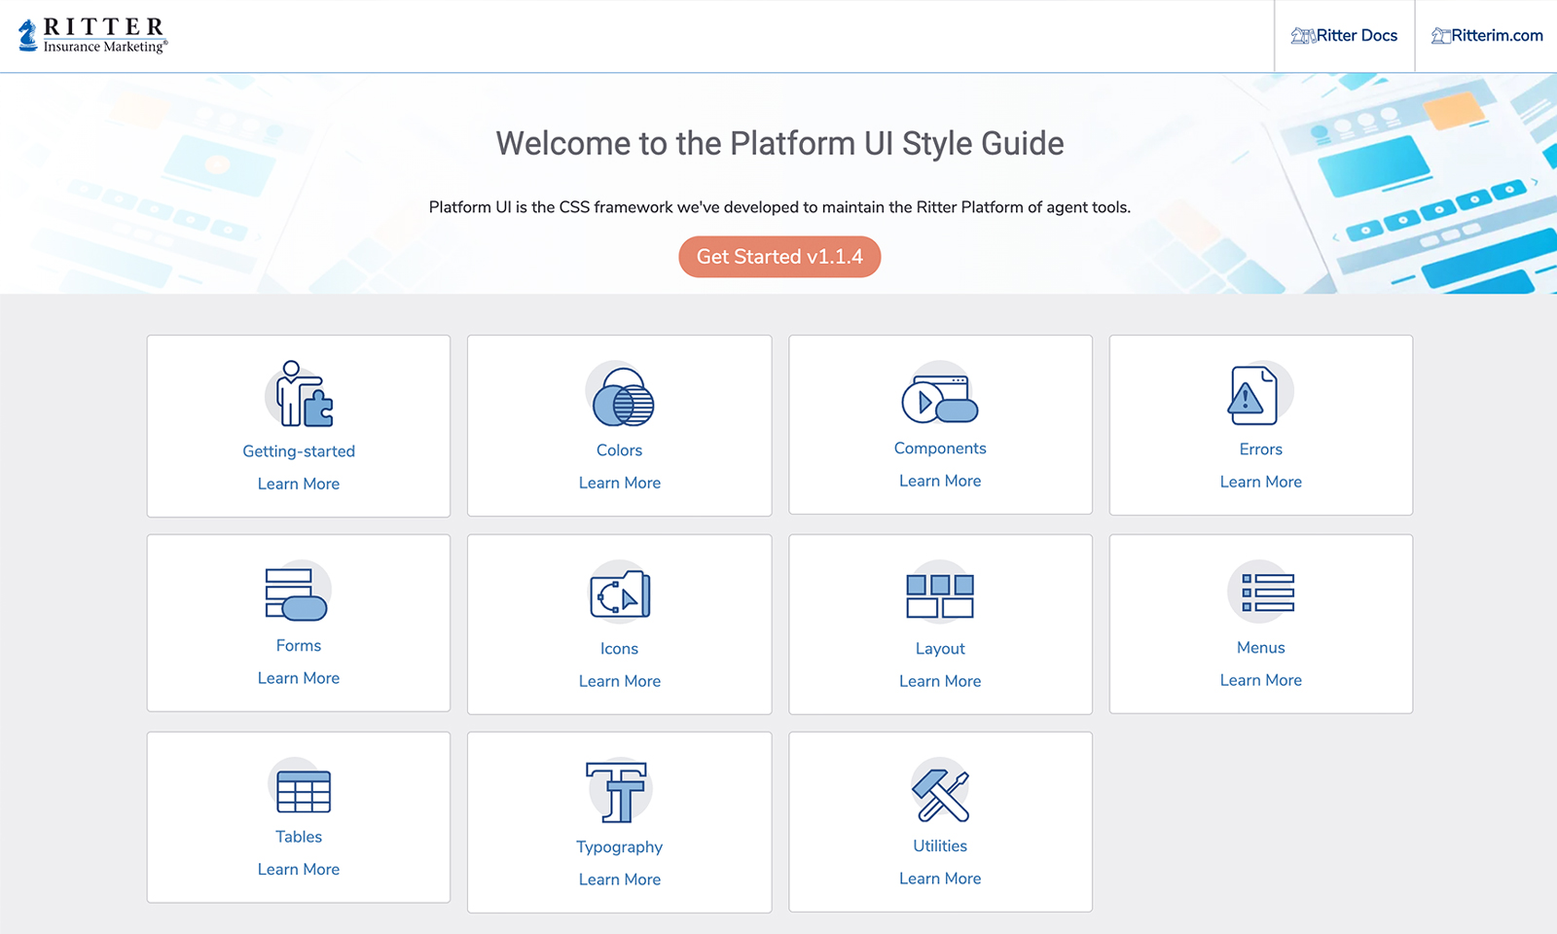Click Learn More under Components

[x=940, y=481]
